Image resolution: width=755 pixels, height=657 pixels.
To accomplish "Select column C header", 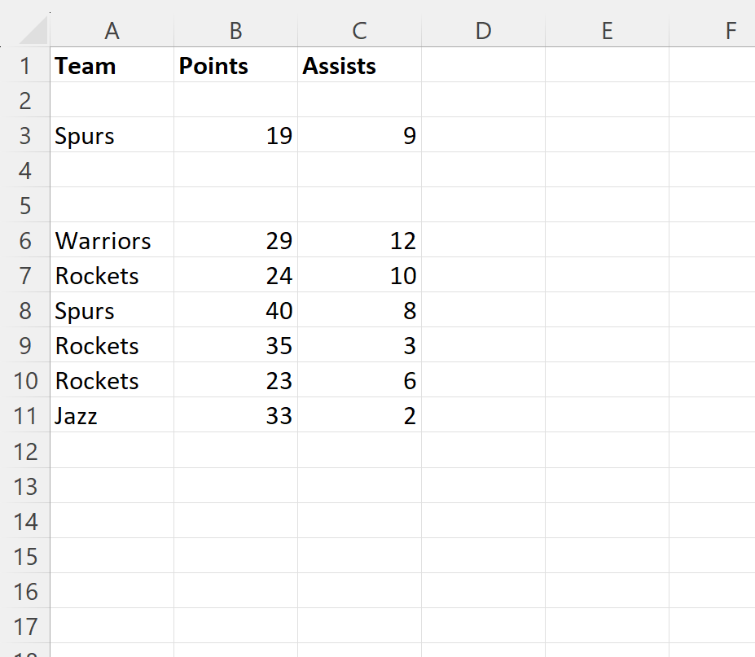I will click(359, 31).
